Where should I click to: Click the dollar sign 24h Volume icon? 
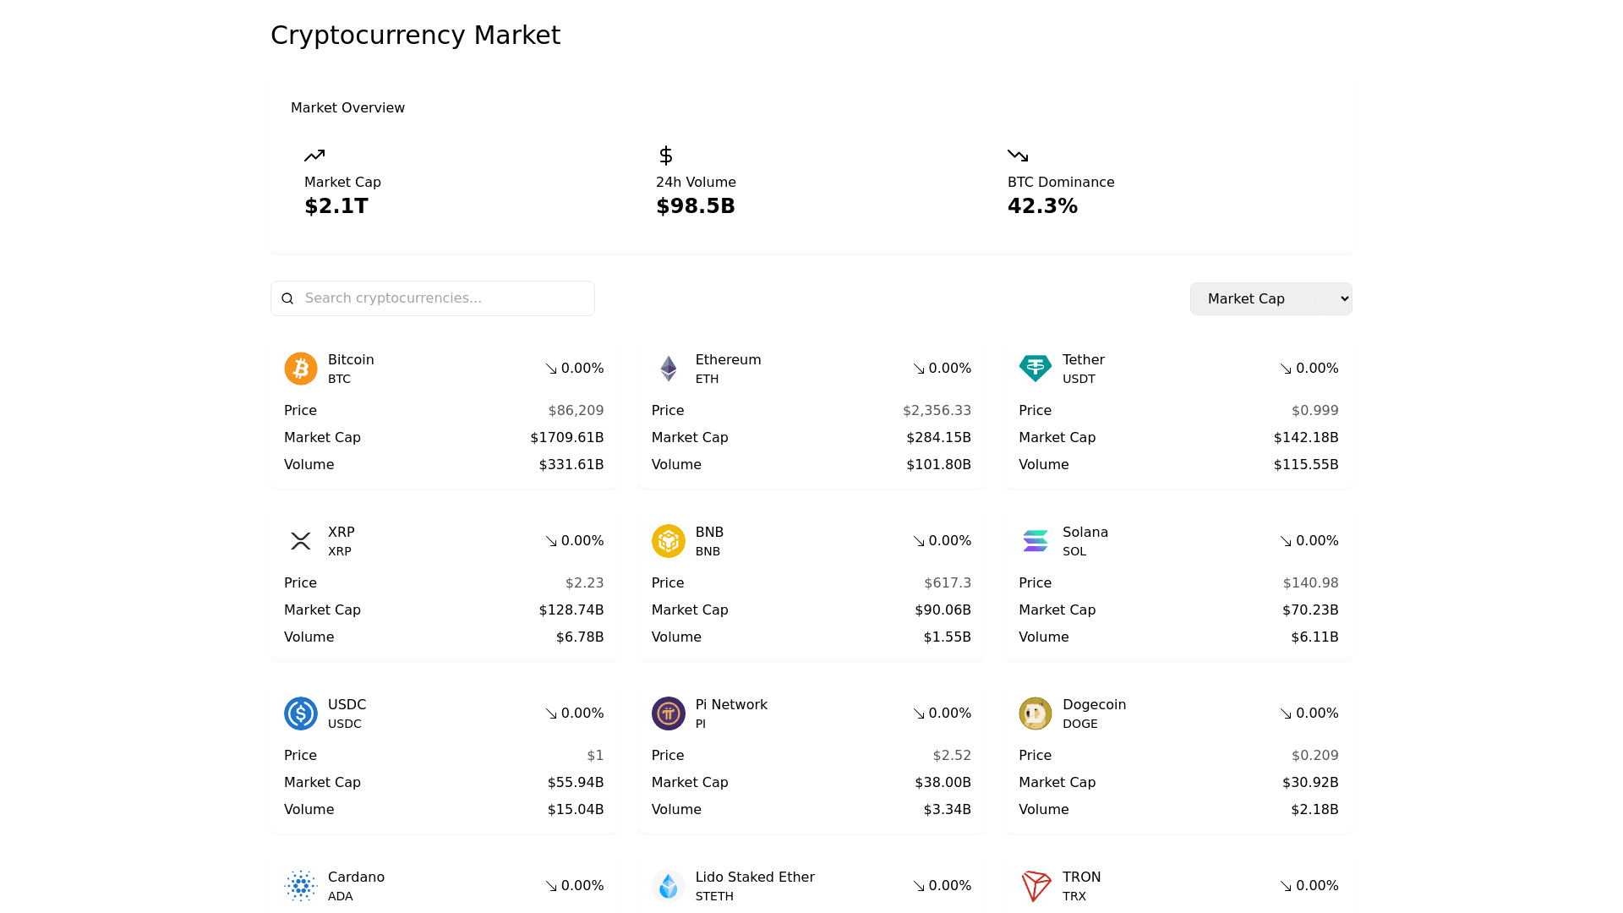[x=665, y=156]
